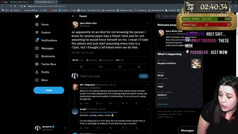Reply to Mrs. Diagnosed's comment
Image resolution: width=238 pixels, height=134 pixels.
[97, 103]
